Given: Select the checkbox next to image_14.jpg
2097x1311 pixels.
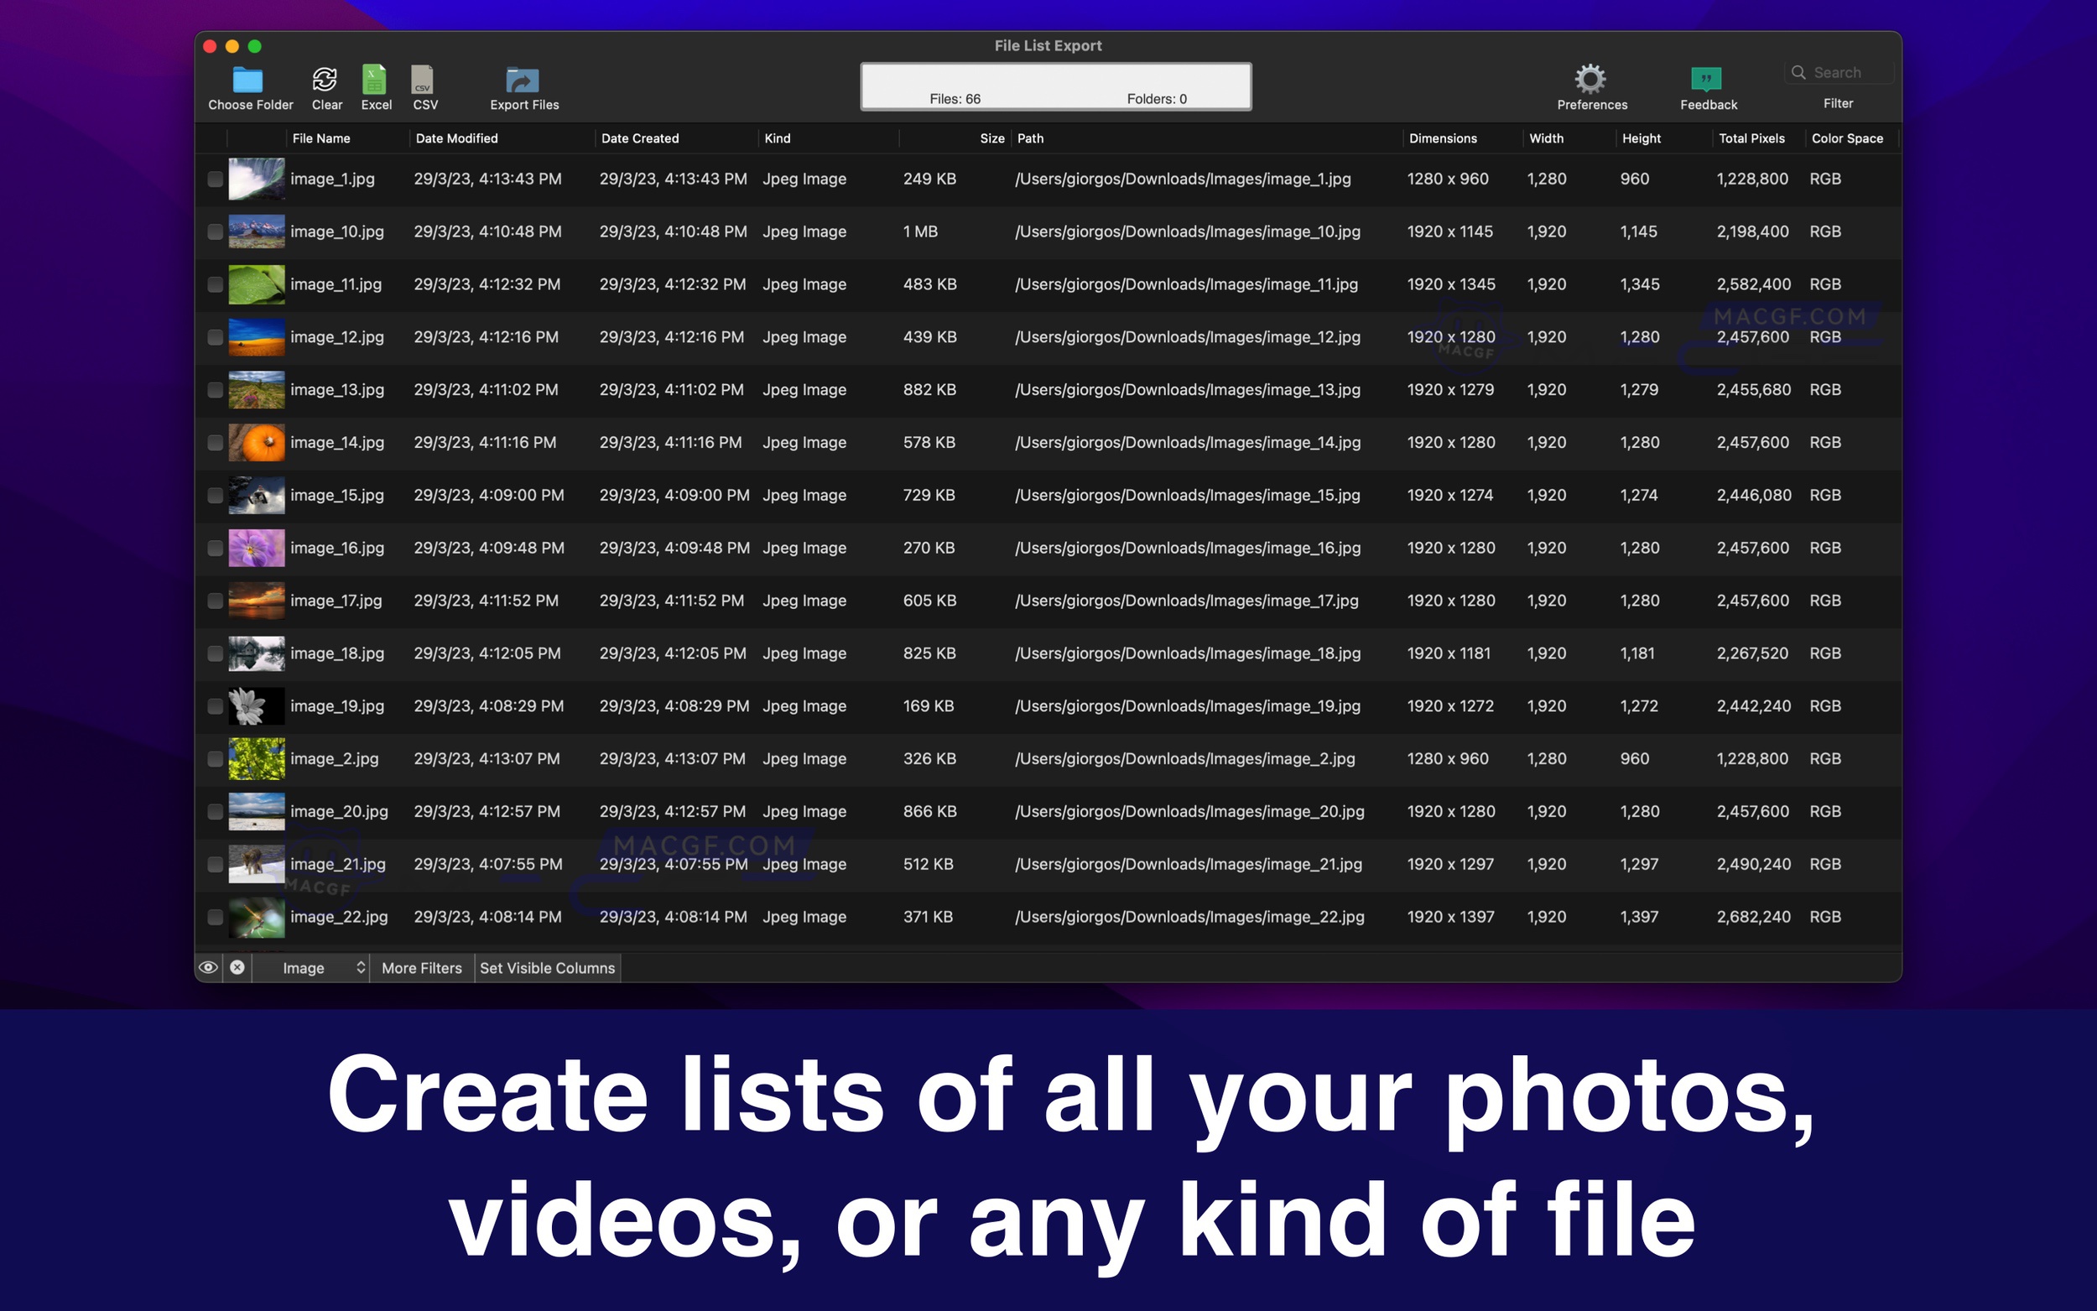Looking at the screenshot, I should (215, 443).
